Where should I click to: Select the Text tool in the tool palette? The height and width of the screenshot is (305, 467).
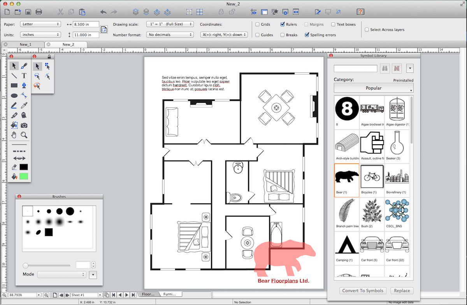pos(24,76)
